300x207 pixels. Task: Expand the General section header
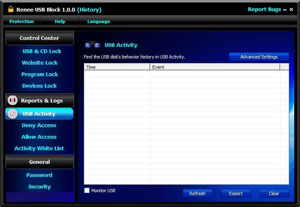point(40,162)
